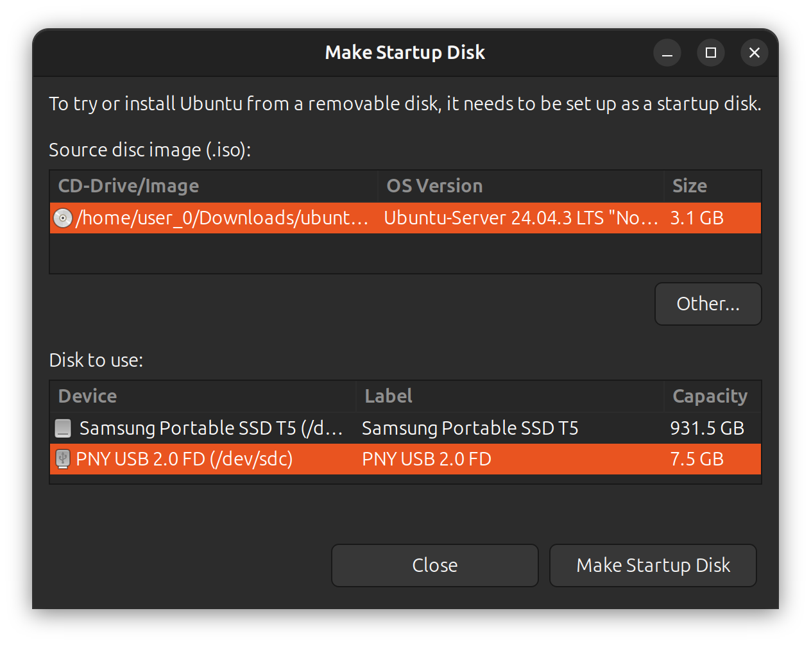
Task: Select the /home/user_0/Downloads ISO path entry
Action: pos(222,218)
